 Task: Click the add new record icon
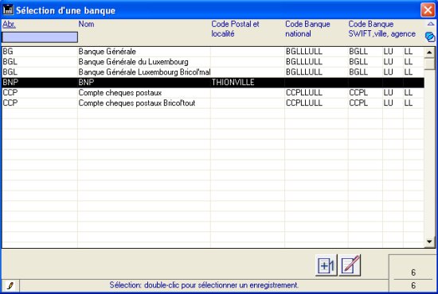(x=327, y=265)
